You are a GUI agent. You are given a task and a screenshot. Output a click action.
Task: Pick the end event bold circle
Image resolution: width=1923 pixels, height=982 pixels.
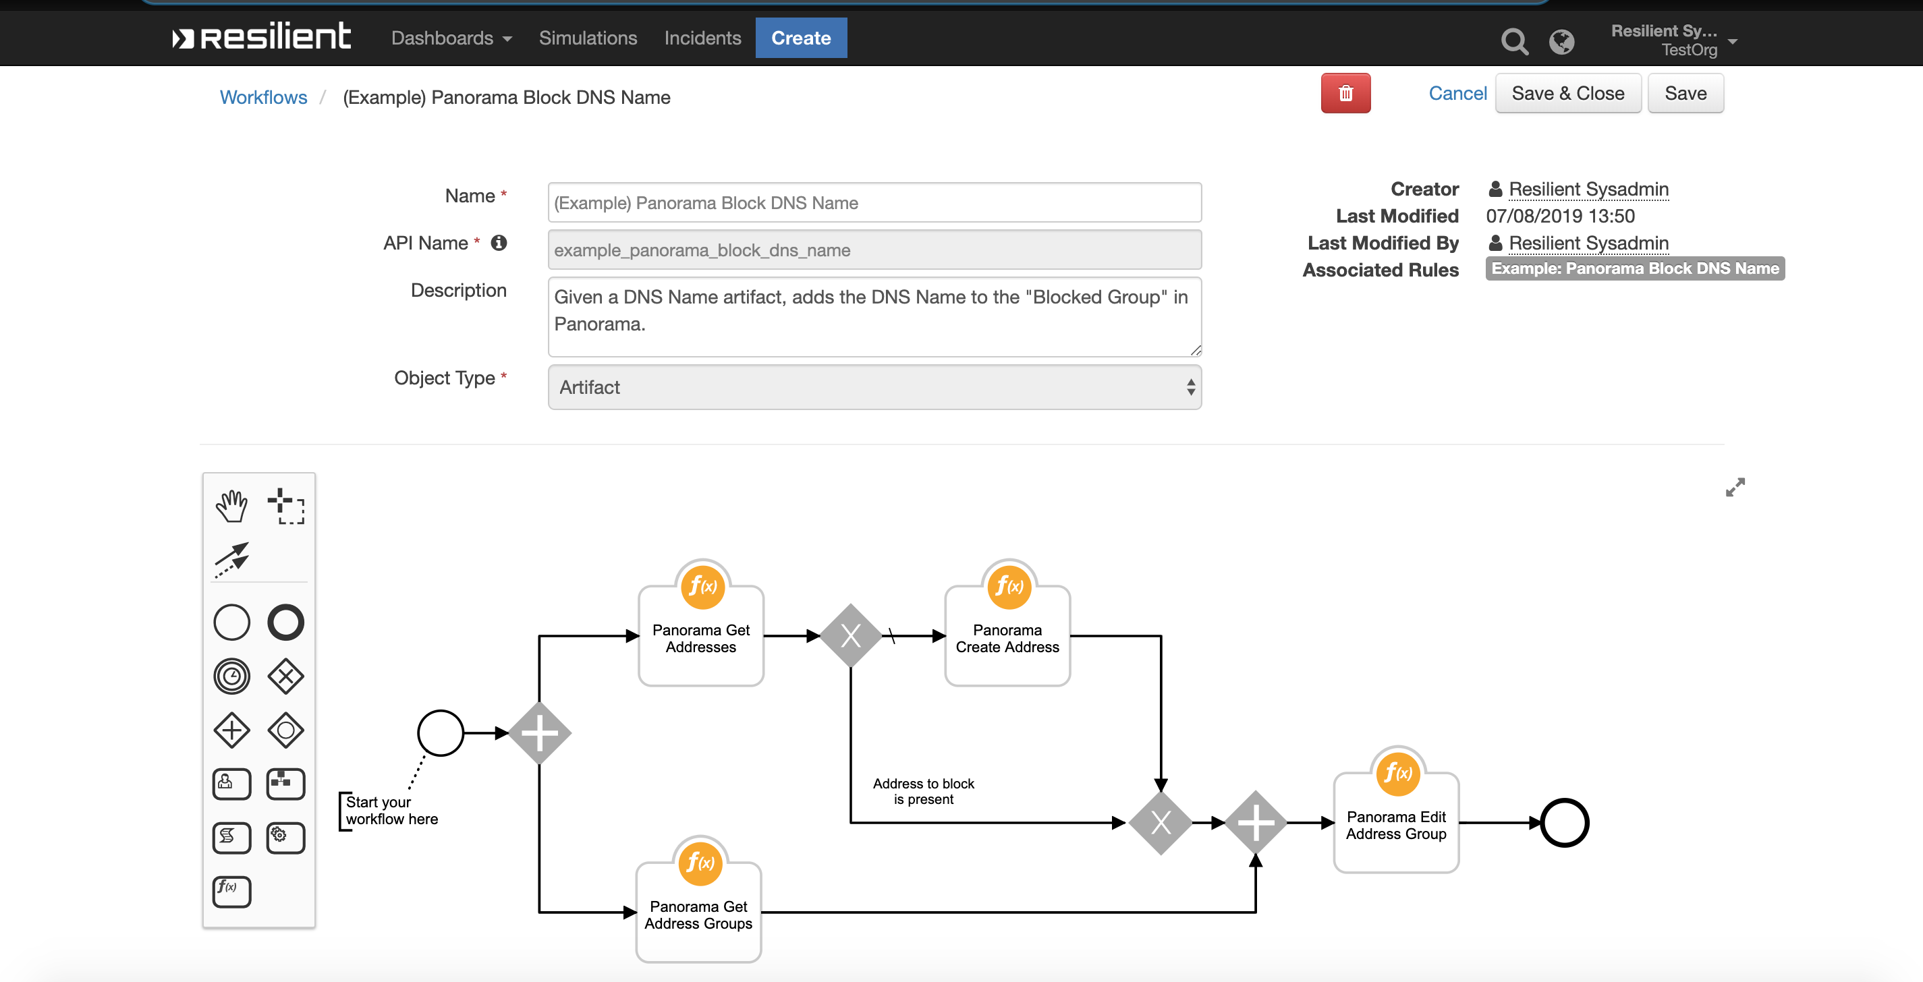click(286, 623)
